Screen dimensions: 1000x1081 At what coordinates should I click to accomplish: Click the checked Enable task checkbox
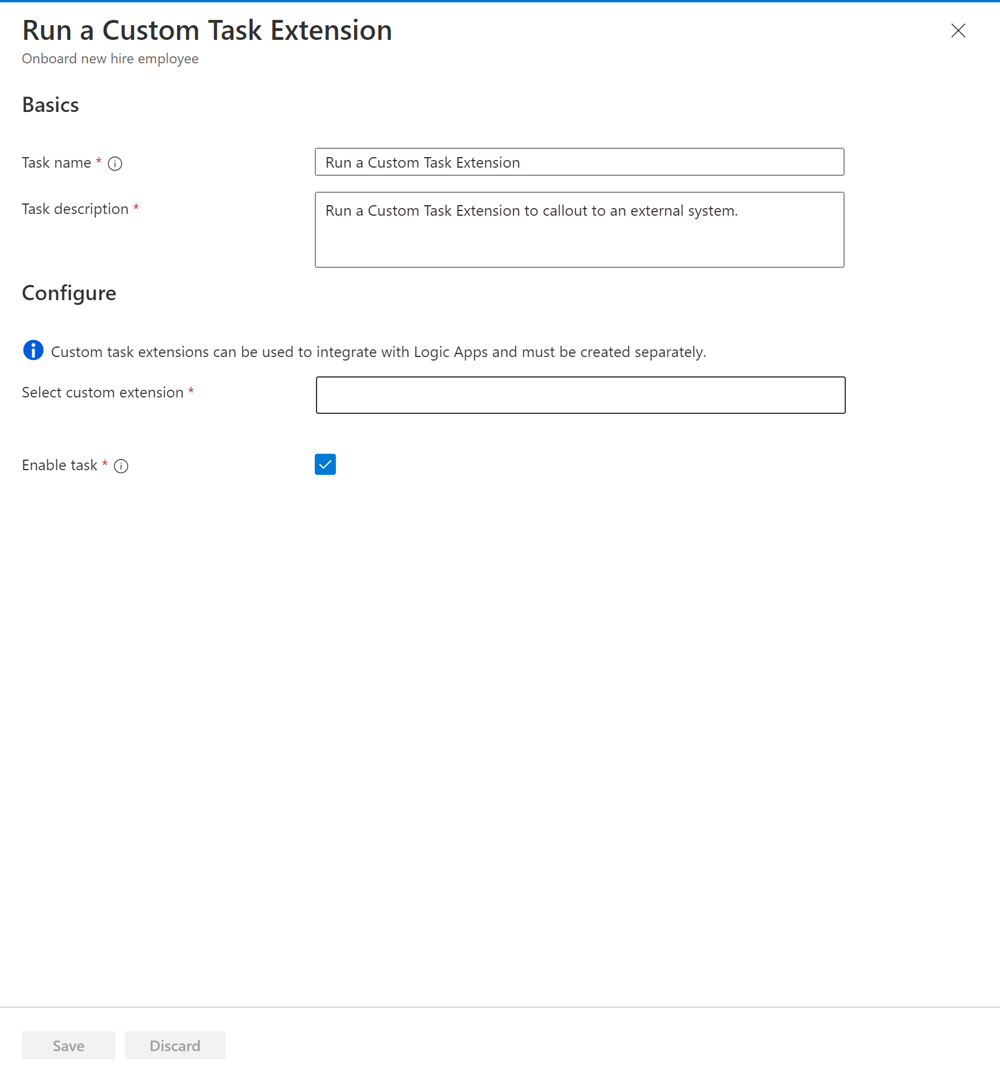(x=325, y=464)
